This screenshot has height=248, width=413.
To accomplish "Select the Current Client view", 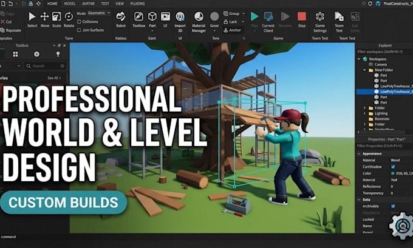I will click(x=268, y=22).
